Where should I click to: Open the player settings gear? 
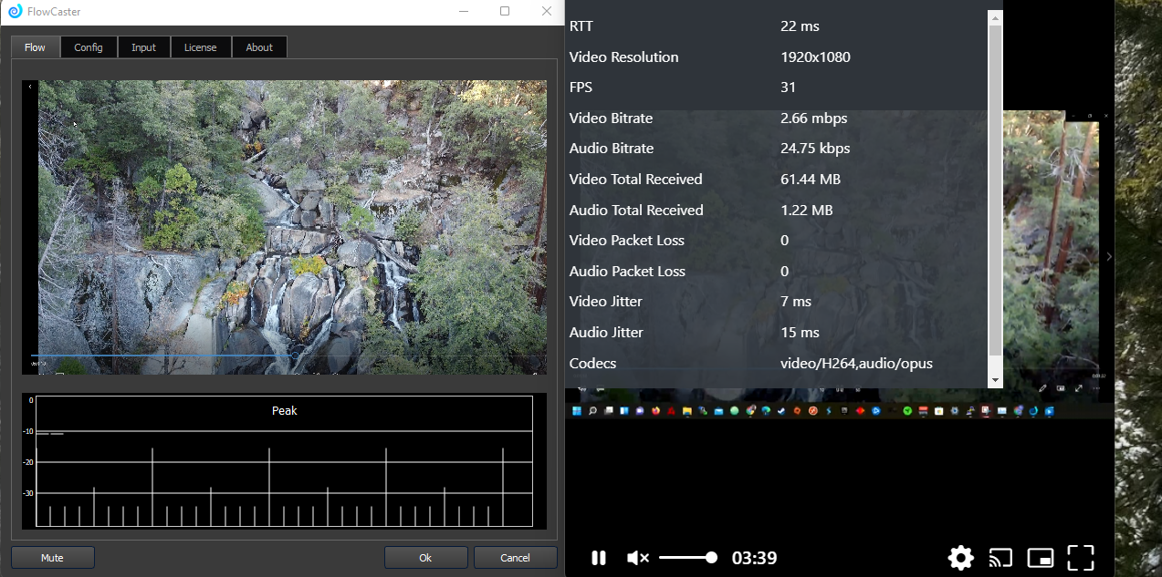coord(960,558)
